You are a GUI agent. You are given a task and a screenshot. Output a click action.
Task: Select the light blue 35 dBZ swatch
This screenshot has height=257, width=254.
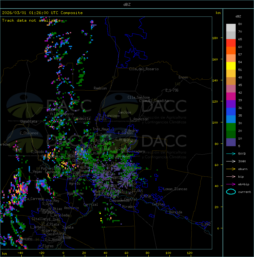231,119
